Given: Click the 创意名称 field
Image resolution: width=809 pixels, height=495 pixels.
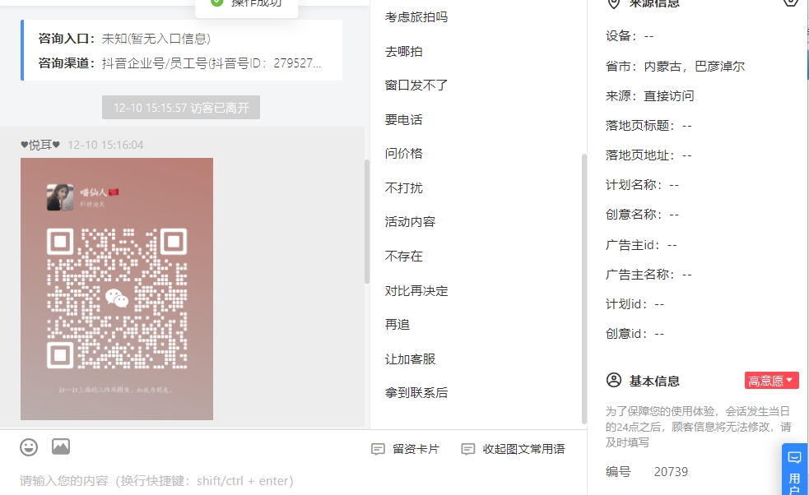Looking at the screenshot, I should (x=643, y=214).
